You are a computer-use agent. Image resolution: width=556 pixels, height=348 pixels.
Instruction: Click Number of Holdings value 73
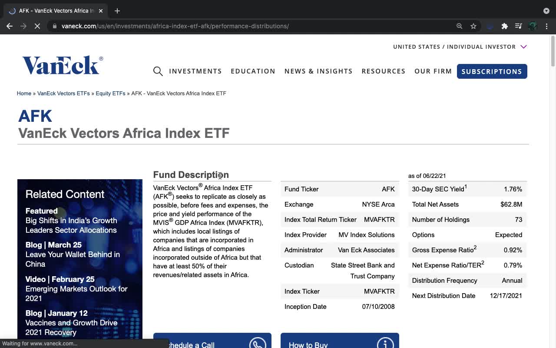pyautogui.click(x=519, y=220)
